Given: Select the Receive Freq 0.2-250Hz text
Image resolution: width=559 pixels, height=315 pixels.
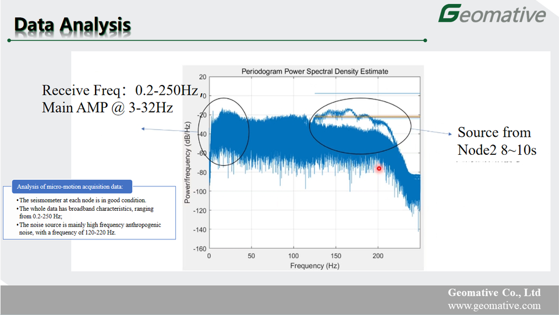Looking at the screenshot, I should [121, 91].
